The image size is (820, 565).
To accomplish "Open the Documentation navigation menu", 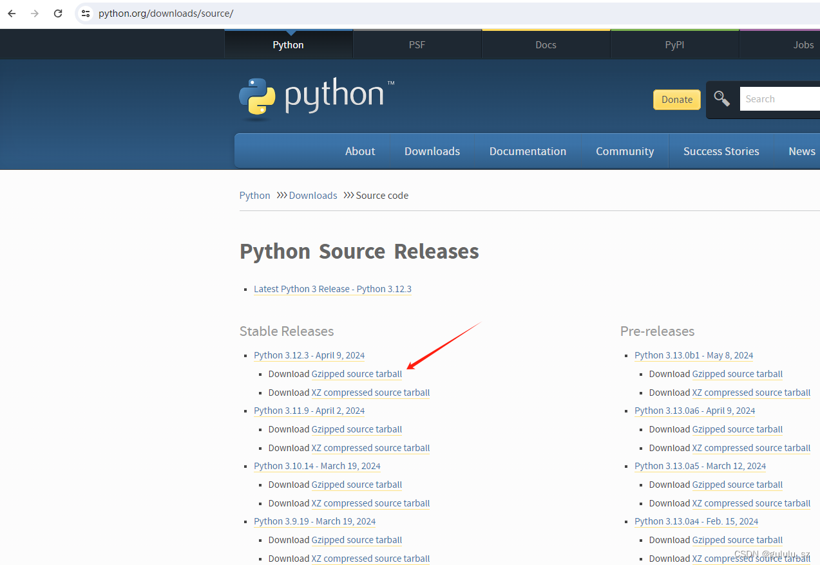I will pos(528,151).
